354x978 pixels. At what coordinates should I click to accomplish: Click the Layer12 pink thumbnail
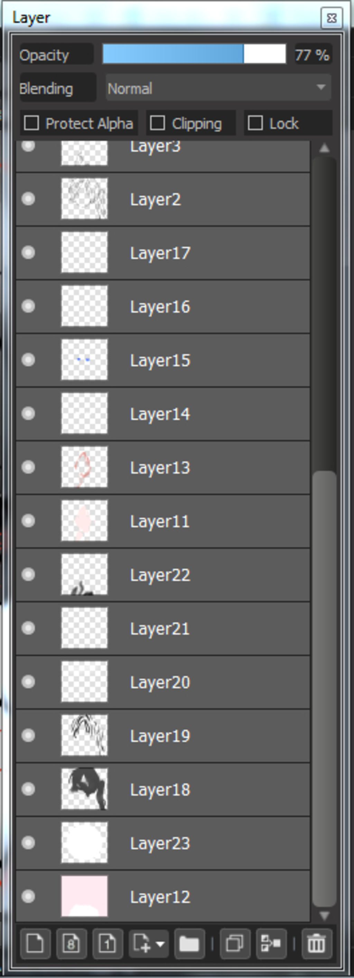coord(84,896)
